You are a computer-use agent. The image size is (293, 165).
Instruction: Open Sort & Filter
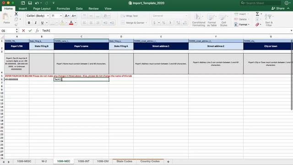[x=269, y=20]
